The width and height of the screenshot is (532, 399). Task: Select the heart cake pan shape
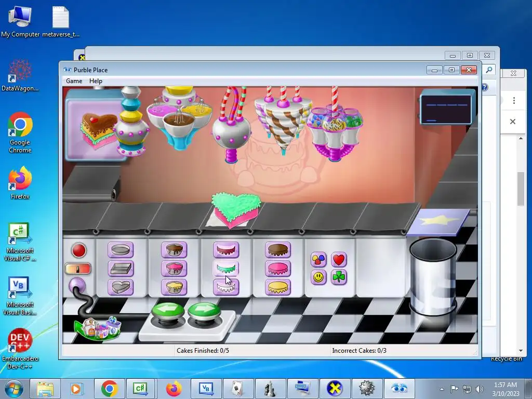click(x=121, y=287)
